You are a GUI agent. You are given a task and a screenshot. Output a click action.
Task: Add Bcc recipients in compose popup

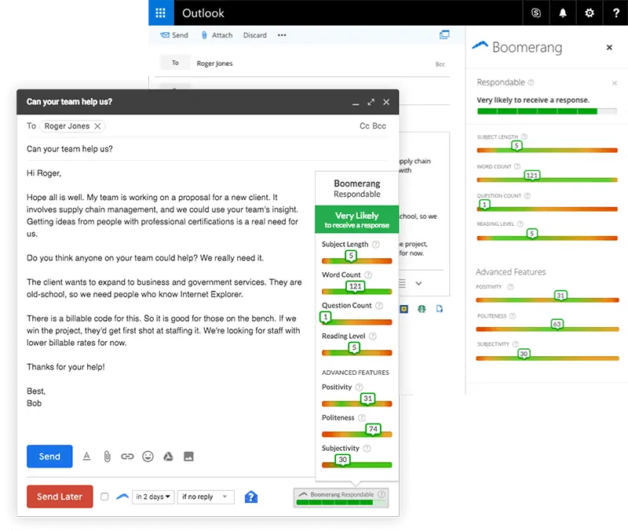pos(379,126)
